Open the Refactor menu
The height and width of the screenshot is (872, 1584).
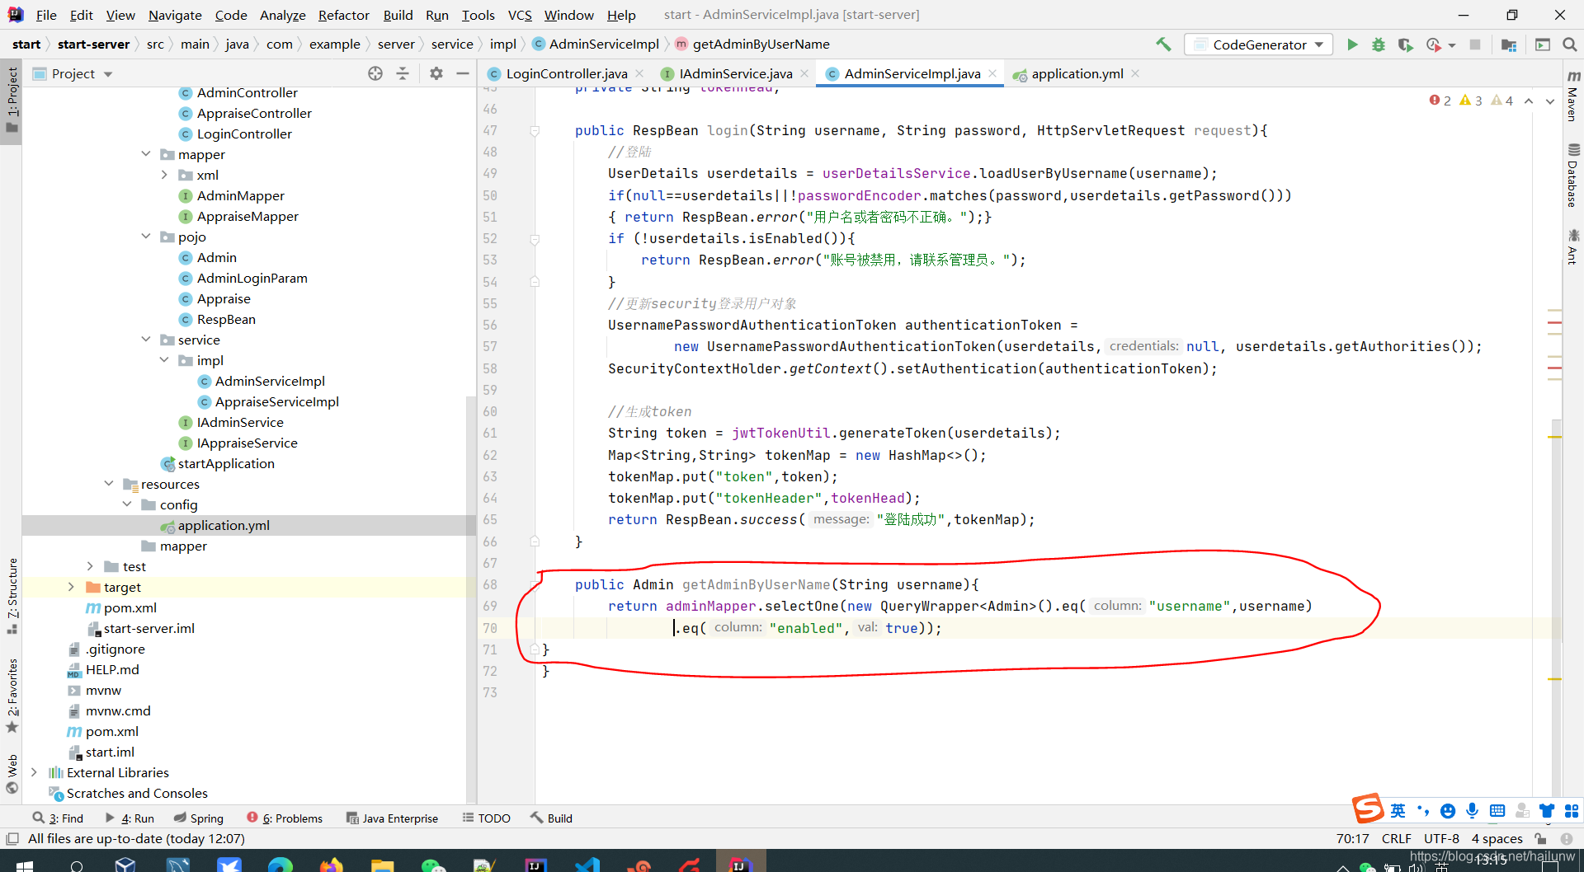point(343,15)
